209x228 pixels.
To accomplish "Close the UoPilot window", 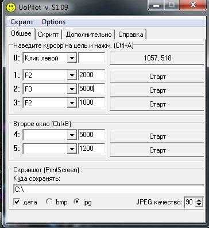I will [193, 5].
